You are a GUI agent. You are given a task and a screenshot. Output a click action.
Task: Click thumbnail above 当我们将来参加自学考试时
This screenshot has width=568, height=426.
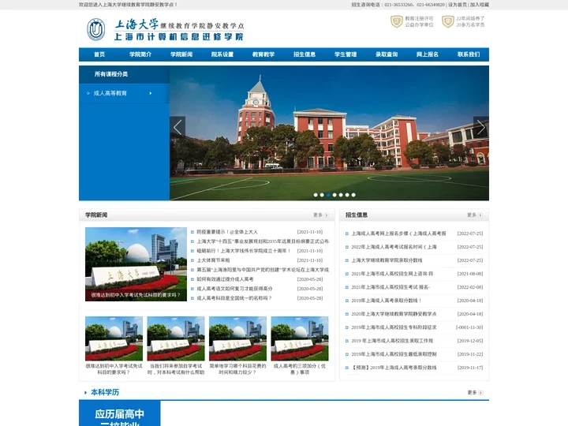tap(176, 338)
